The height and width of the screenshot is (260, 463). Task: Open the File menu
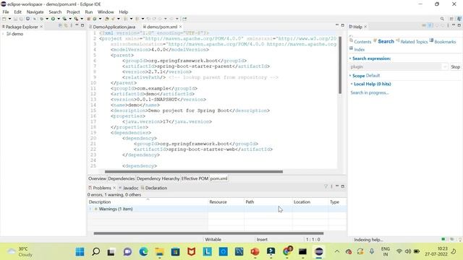6,12
